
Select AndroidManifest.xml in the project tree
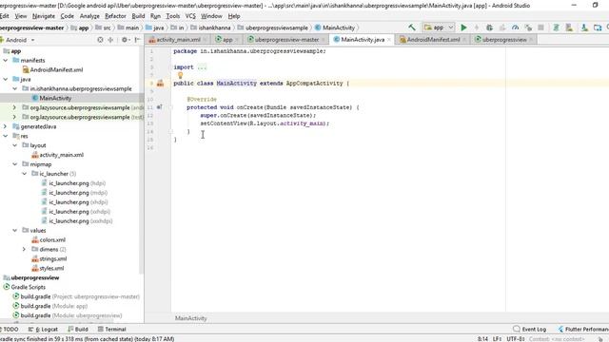pyautogui.click(x=56, y=69)
